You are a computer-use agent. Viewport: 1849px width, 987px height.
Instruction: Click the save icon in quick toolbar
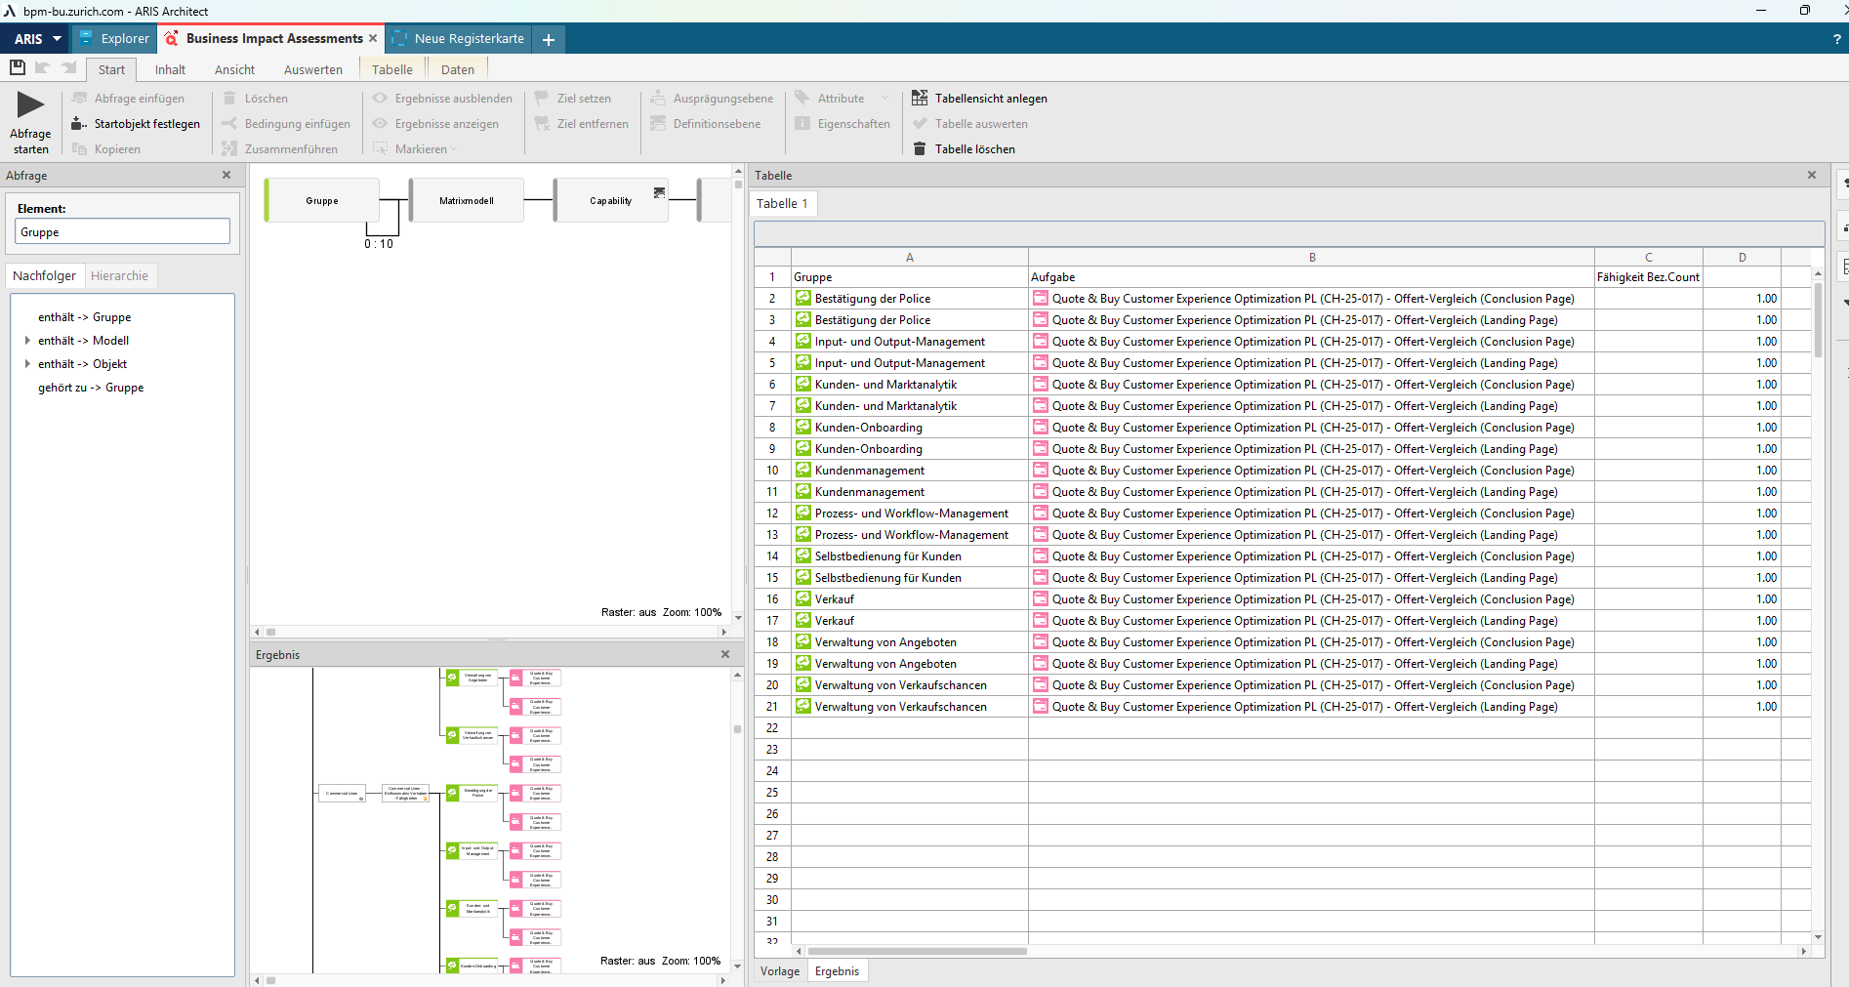pos(17,67)
